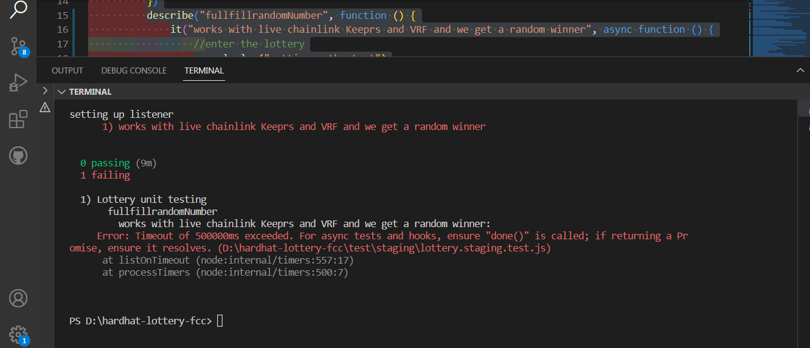Click 'setting up listener' terminal line
810x348 pixels.
pyautogui.click(x=122, y=114)
